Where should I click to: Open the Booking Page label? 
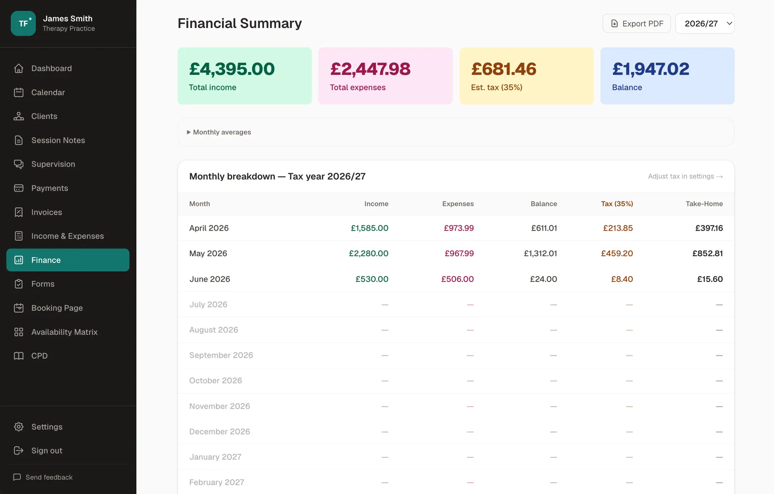(x=57, y=308)
